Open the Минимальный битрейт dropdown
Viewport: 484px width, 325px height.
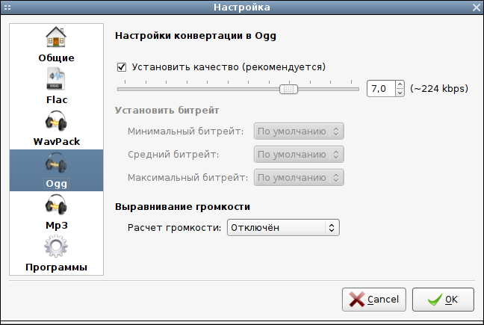[299, 131]
